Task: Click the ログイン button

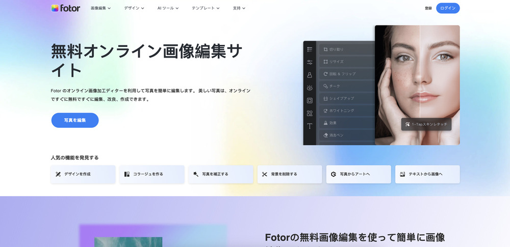Action: tap(448, 8)
